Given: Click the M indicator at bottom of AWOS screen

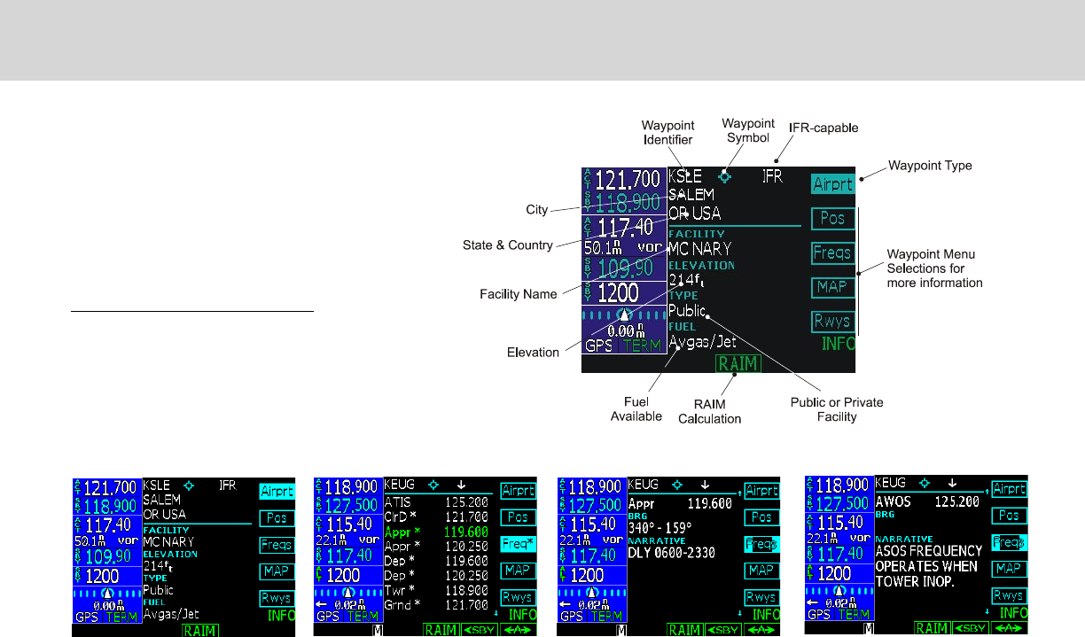Looking at the screenshot, I should pos(869,629).
